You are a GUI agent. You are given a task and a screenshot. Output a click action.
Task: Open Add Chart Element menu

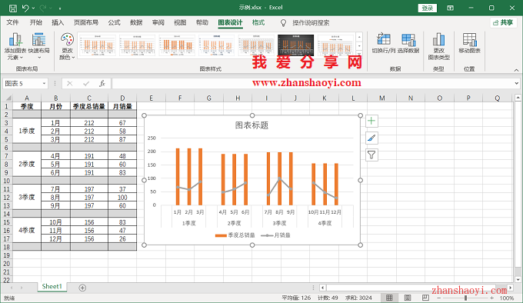click(x=15, y=46)
